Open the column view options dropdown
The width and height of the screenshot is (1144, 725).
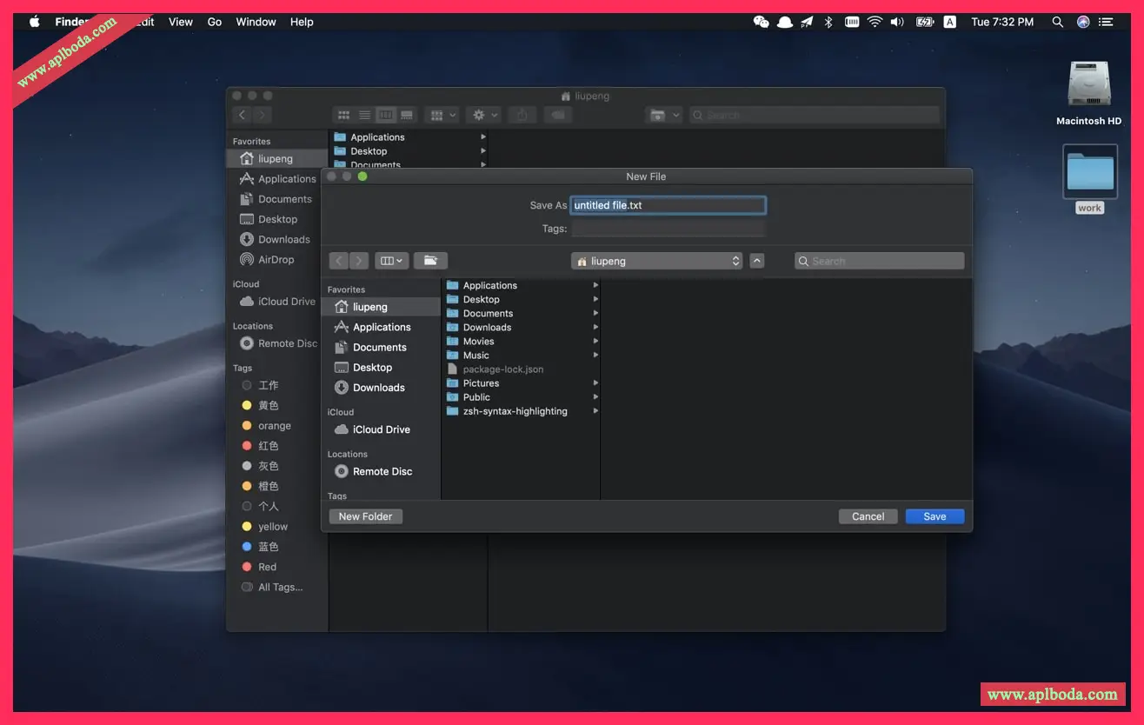click(x=391, y=261)
